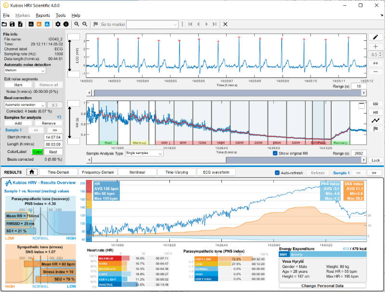
Task: Click the RR Range field showing 2692
Action: [x=359, y=153]
